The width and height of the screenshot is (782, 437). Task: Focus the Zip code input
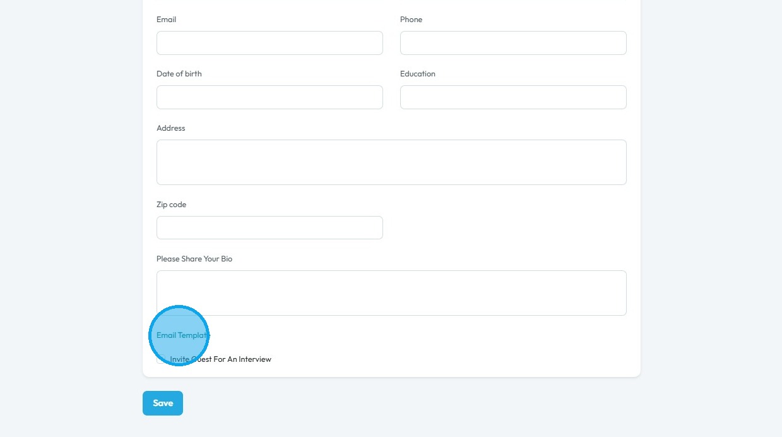270,228
